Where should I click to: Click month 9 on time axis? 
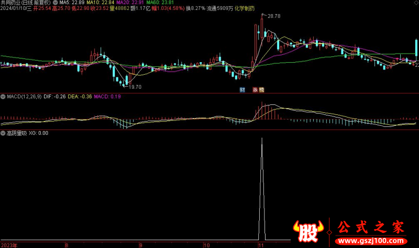coord(141,245)
